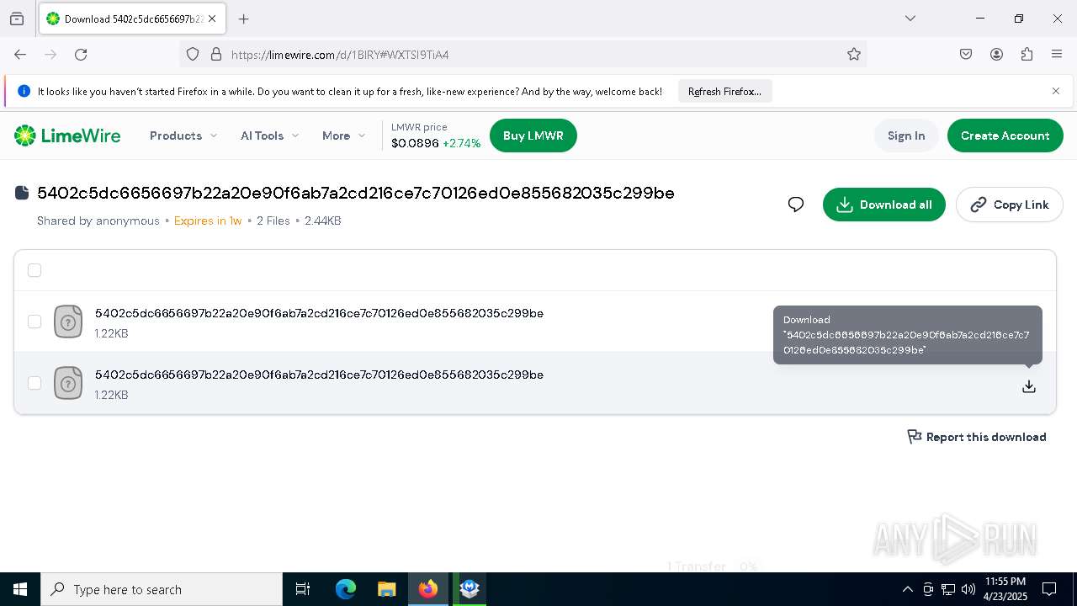Reload the current page
This screenshot has width=1077, height=606.
(81, 54)
